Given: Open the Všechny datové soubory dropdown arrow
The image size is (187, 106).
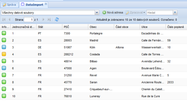Looking at the screenshot, I should (97, 12).
